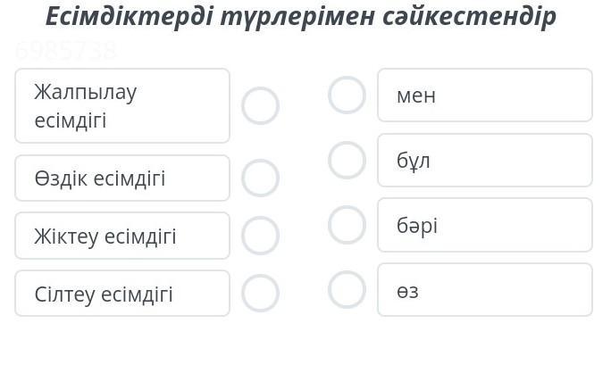Choose the answer box labeled бұл

[x=484, y=160]
